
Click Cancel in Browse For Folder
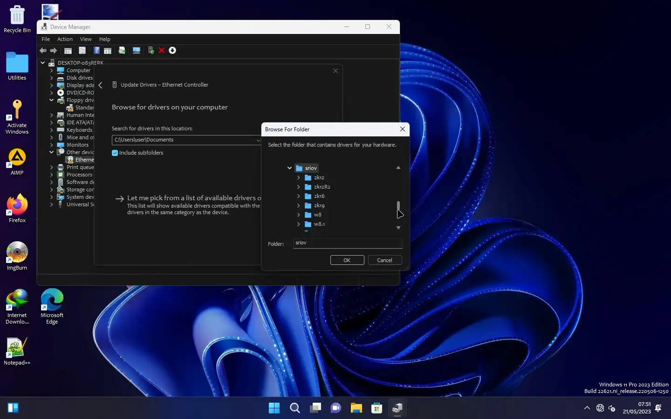(x=385, y=260)
